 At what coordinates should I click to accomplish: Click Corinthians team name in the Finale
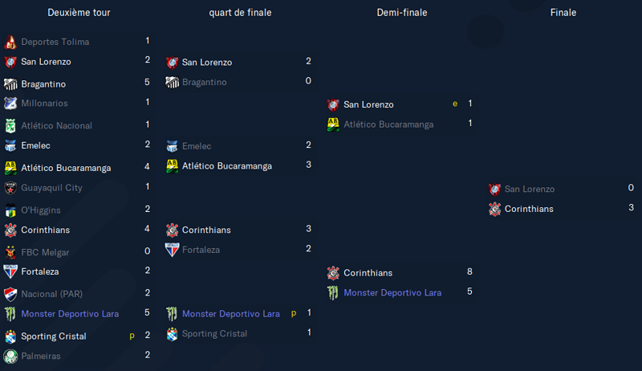pos(529,210)
